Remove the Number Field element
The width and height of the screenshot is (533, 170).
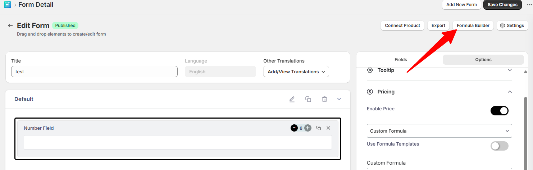point(328,128)
